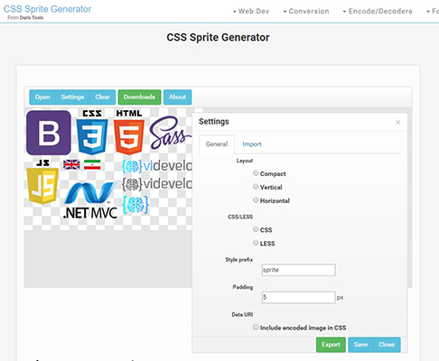Click the UK flag sprite

pyautogui.click(x=71, y=164)
